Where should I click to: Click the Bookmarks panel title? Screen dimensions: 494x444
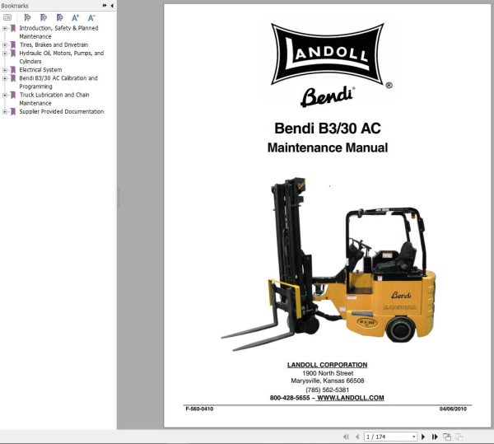(15, 6)
